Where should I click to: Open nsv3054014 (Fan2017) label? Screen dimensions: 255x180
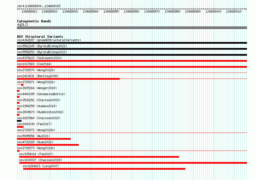coord(36,154)
